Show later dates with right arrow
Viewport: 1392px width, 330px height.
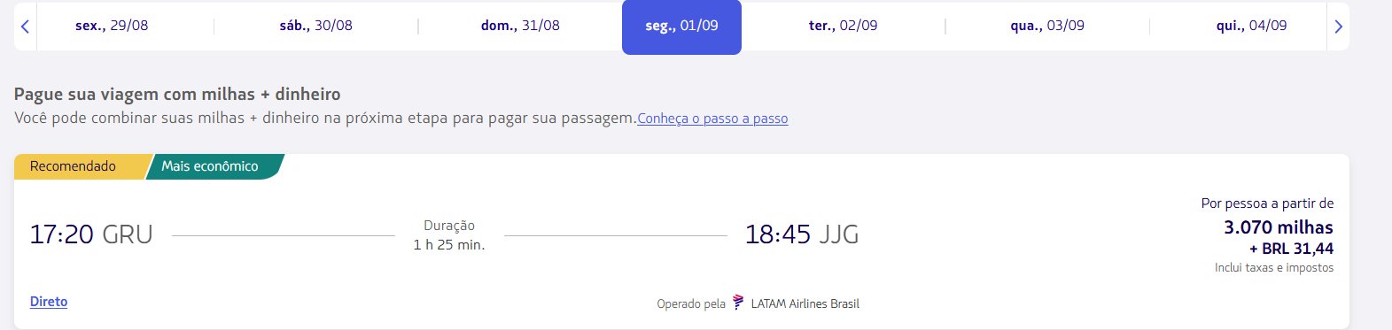pos(1338,27)
